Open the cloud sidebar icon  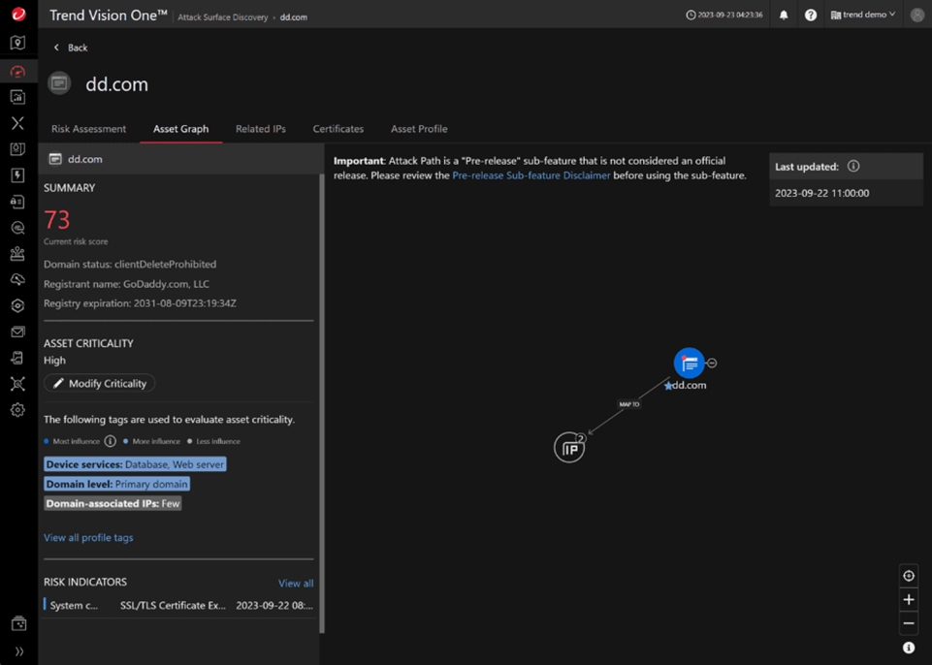coord(17,279)
